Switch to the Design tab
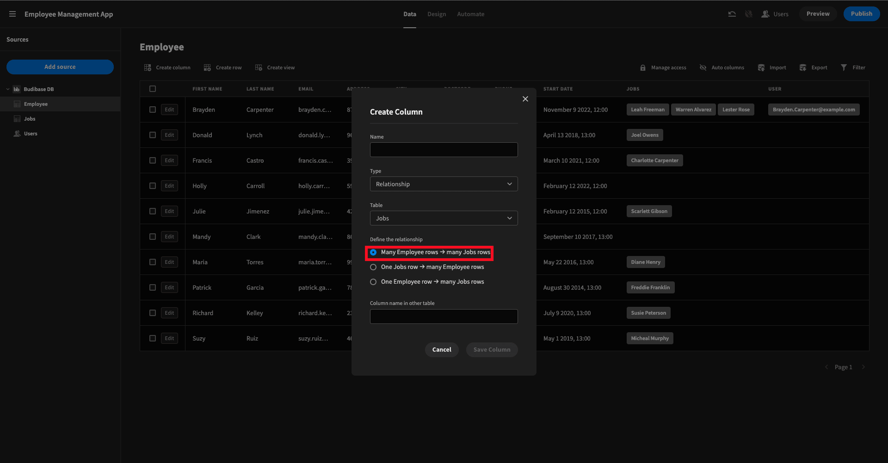The width and height of the screenshot is (888, 463). (x=437, y=14)
